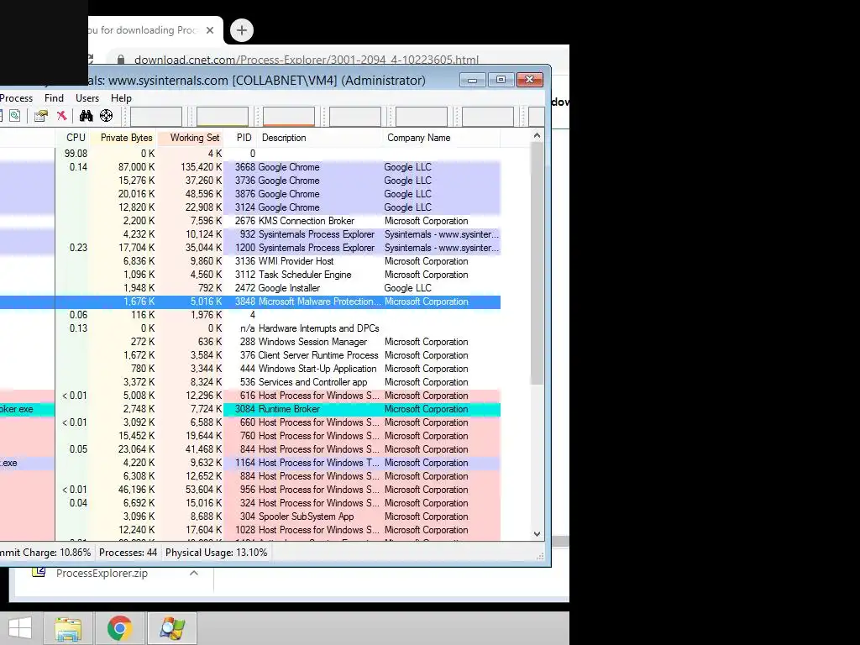Viewport: 860px width, 645px height.
Task: Select Google Chrome row with PID 3124
Action: (250, 207)
